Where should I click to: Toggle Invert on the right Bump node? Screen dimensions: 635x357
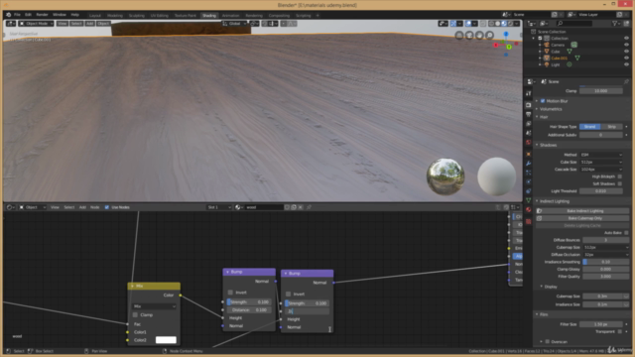coord(289,294)
